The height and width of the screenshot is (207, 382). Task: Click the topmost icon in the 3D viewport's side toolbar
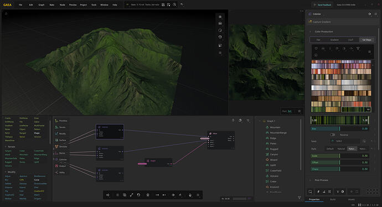pyautogui.click(x=220, y=17)
